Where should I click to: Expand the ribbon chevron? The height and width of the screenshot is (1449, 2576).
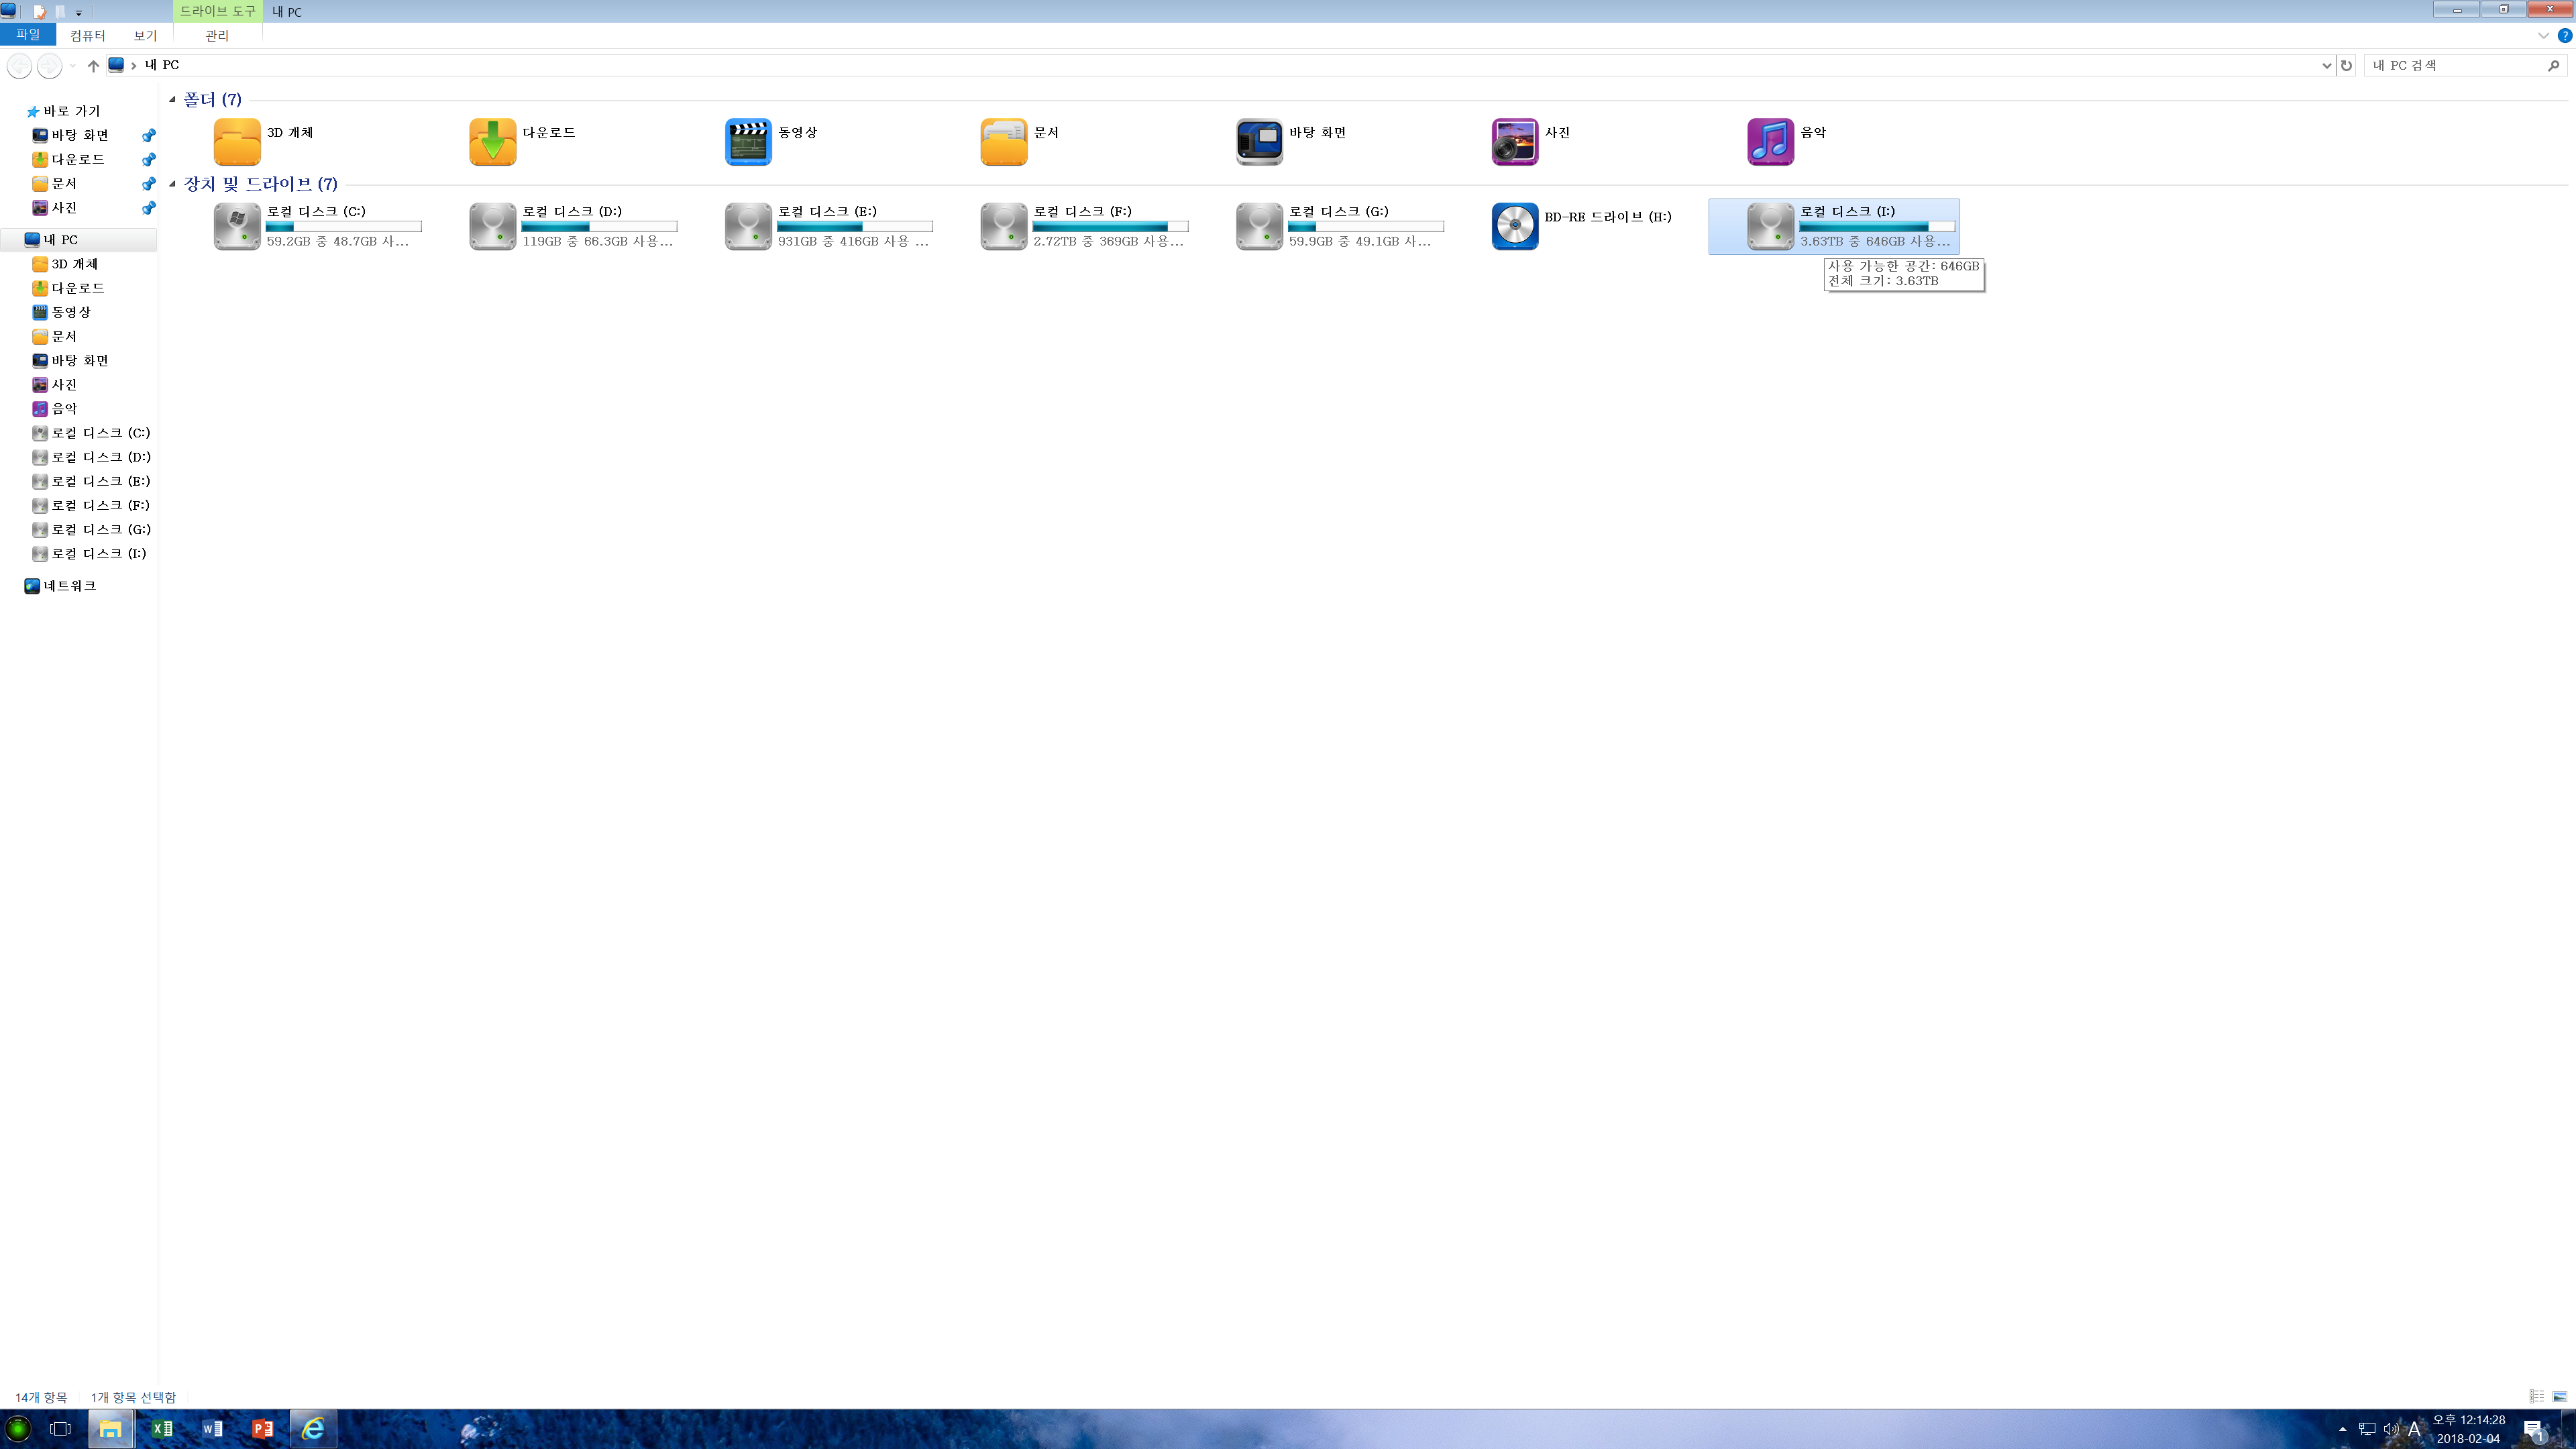[2543, 35]
